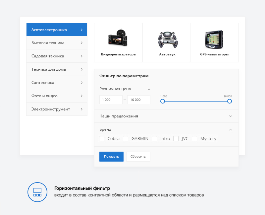Screen dimensions: 265x215
Task: Click the right price slider handle
Action: [x=230, y=101]
